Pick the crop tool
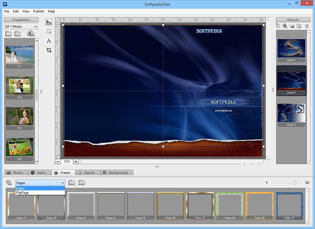Screen dimensions: 315x229 coord(49,50)
